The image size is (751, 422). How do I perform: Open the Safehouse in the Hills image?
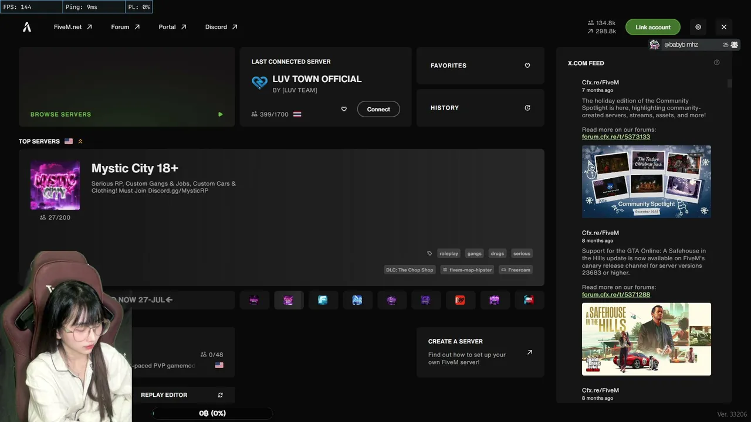(x=647, y=339)
